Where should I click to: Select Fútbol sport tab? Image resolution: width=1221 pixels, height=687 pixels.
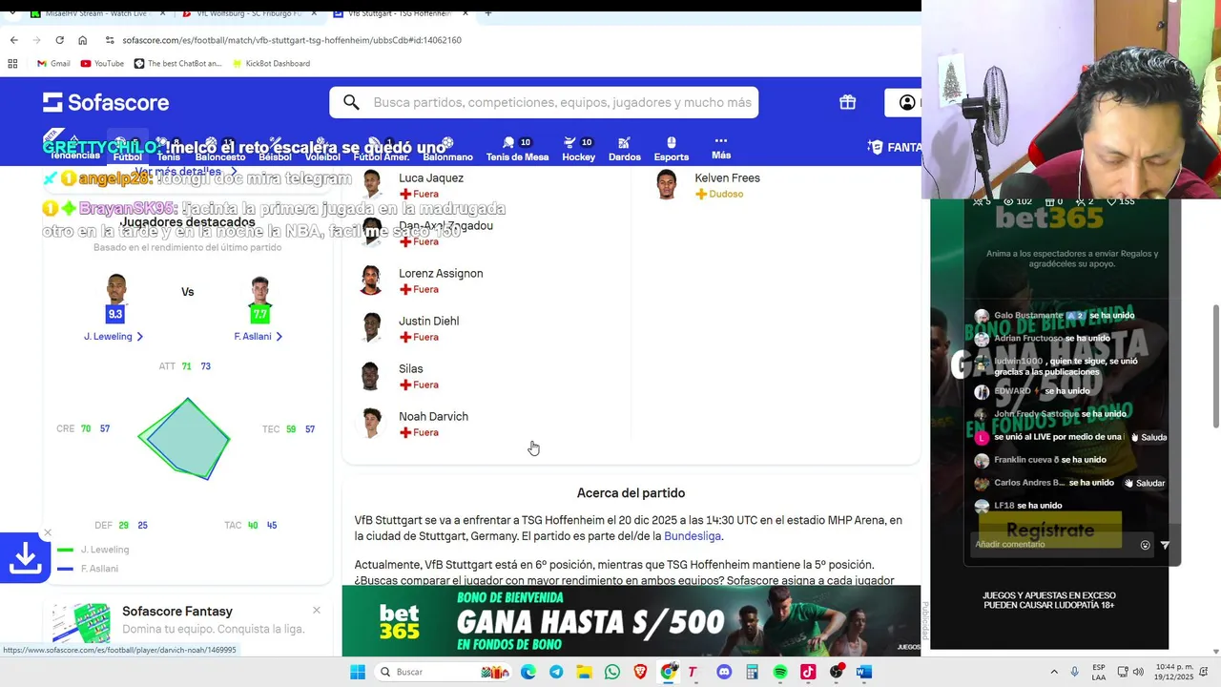[x=127, y=149]
